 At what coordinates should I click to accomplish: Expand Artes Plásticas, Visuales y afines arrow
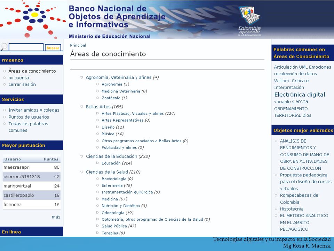point(97,113)
